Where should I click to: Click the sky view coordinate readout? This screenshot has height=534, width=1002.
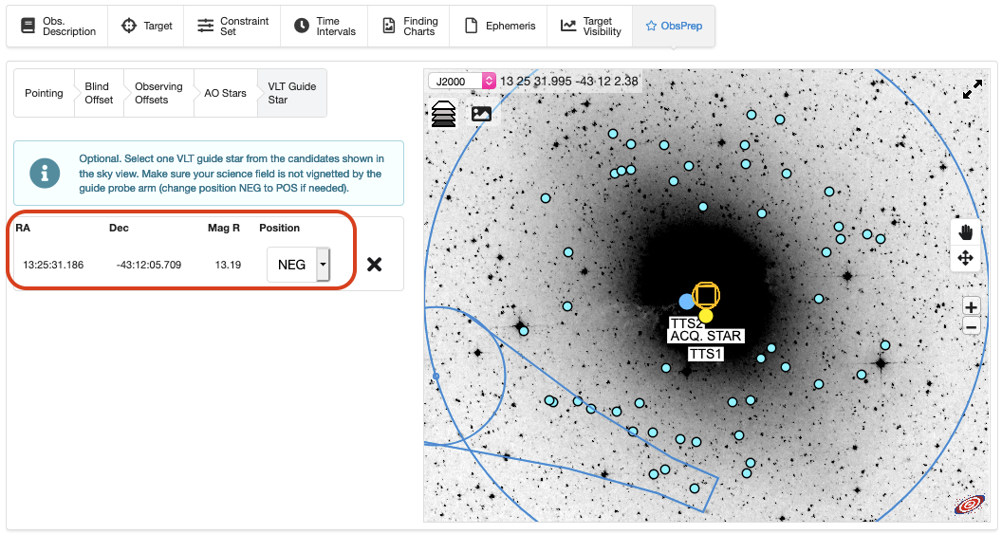(x=568, y=82)
